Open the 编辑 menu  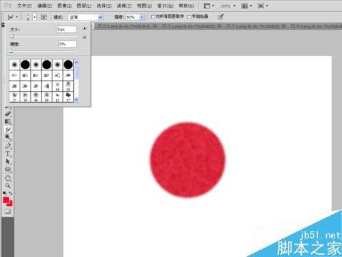click(x=44, y=5)
